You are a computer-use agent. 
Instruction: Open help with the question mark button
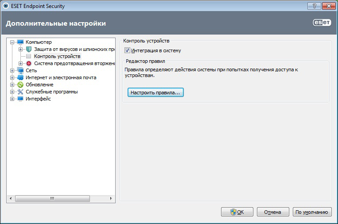(314, 6)
